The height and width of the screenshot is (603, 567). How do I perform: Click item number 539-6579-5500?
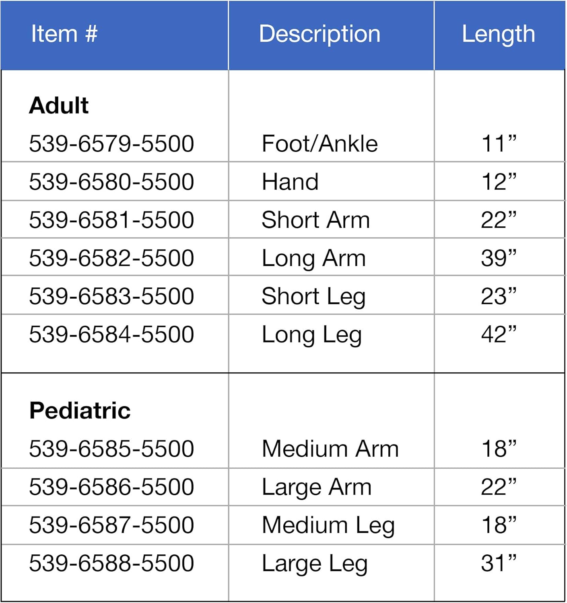pos(111,144)
